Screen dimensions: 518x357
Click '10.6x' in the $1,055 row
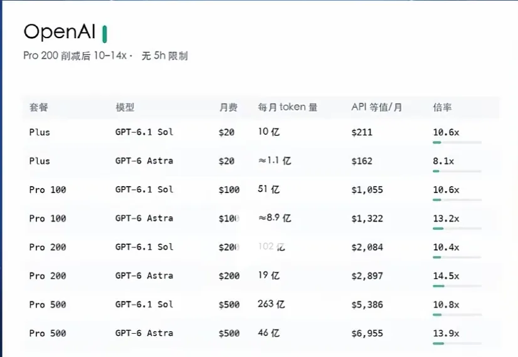click(x=446, y=190)
